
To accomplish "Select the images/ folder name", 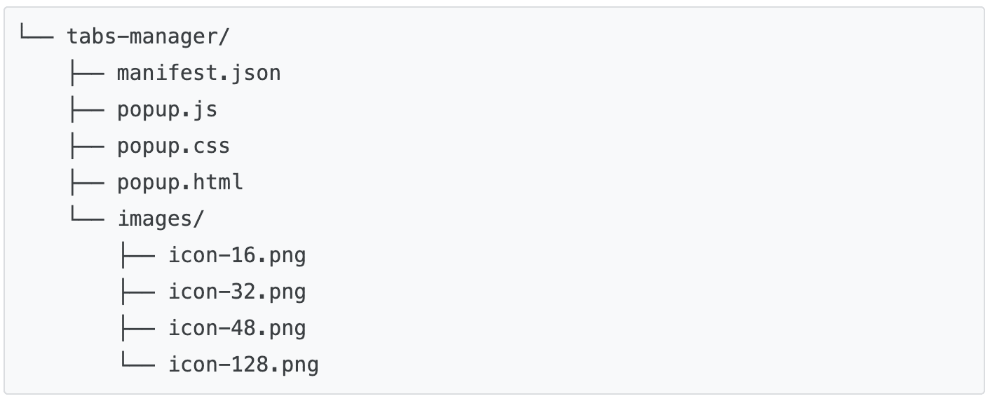I will point(161,219).
